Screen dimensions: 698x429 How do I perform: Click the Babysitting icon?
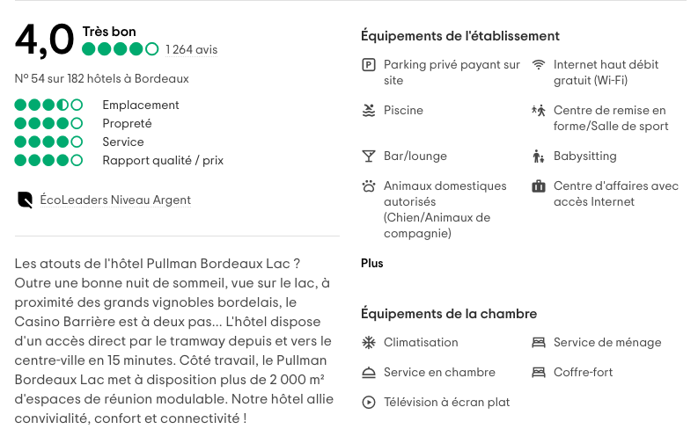click(539, 156)
